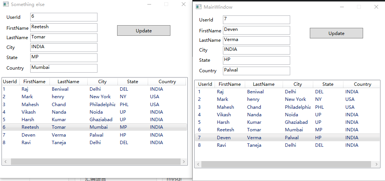
Task: Select Vikash Nanda row in MainWindow
Action: (x=287, y=115)
